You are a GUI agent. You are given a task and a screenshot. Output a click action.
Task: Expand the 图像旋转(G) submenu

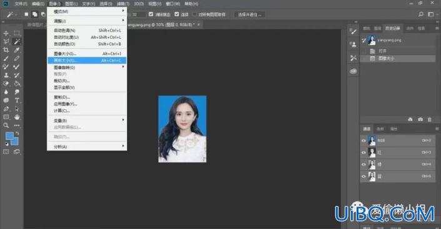86,67
